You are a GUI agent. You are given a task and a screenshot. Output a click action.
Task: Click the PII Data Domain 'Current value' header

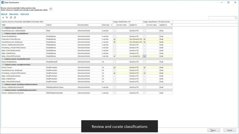[x=152, y=25]
